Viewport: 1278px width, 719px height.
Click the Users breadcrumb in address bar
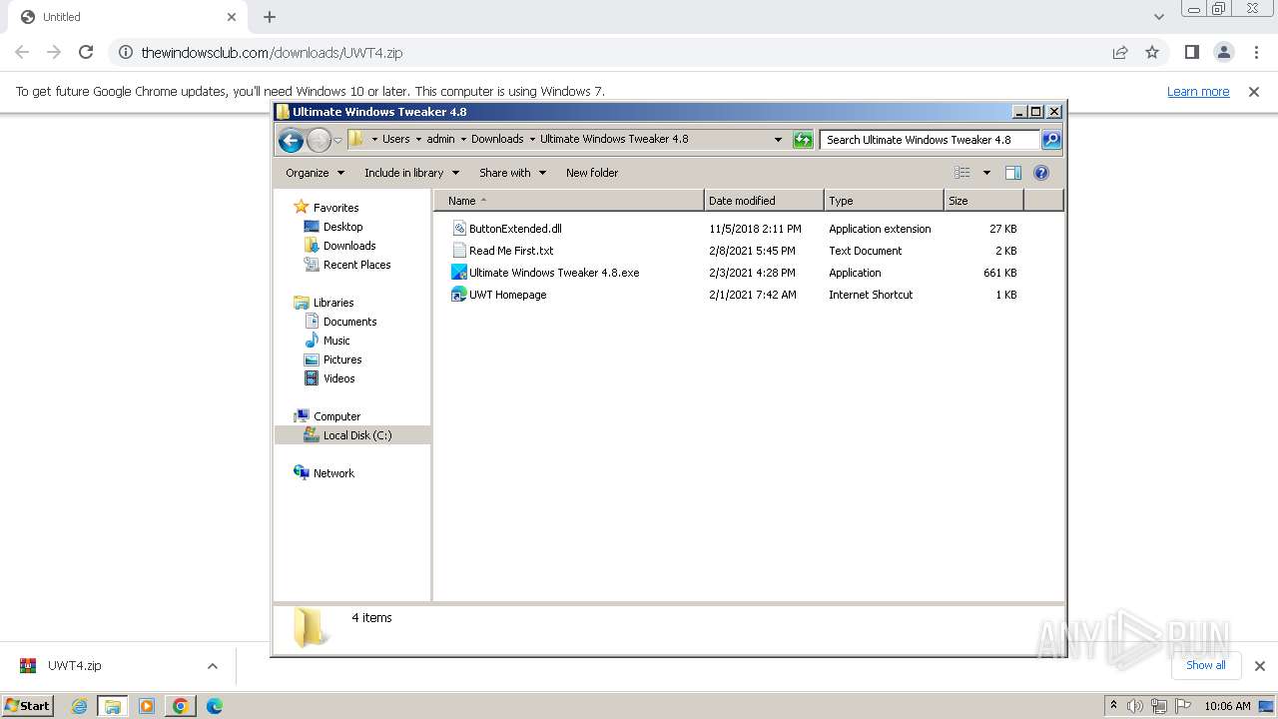pos(395,140)
